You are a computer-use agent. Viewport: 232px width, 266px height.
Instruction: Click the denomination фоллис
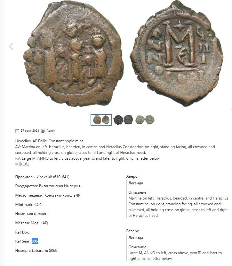click(x=40, y=214)
